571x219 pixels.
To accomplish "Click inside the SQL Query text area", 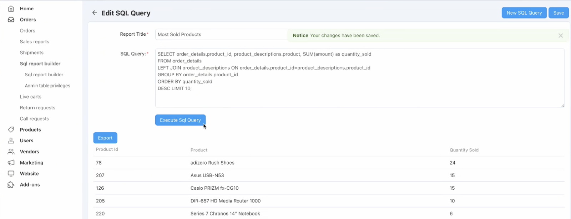I will click(360, 78).
